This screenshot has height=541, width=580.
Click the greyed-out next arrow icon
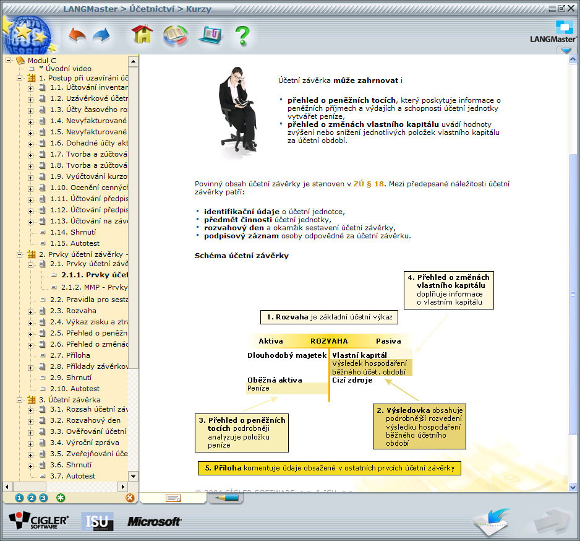point(552,522)
